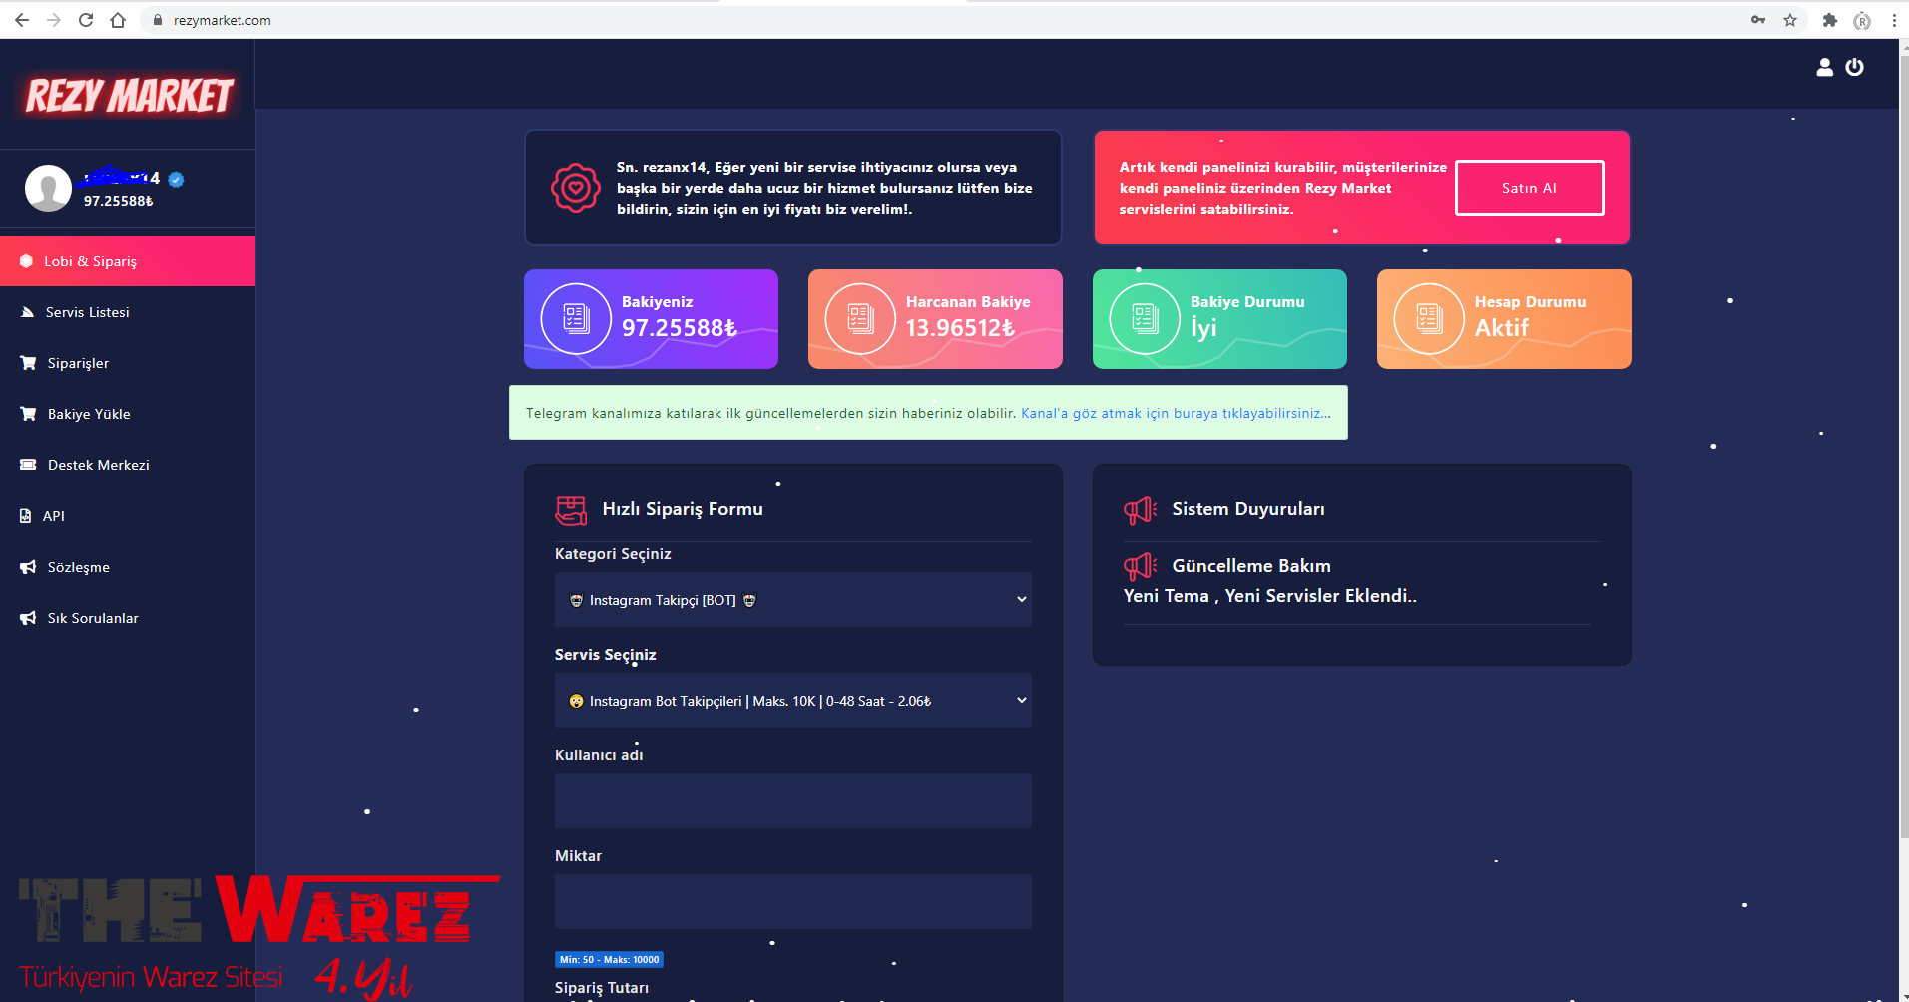Click the Bakiyeniz balance card icon
Viewport: 1909px width, 1002px height.
point(576,319)
